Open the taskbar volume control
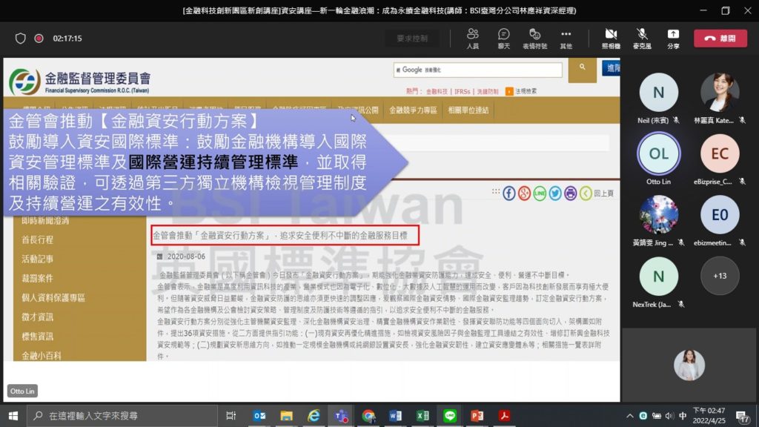This screenshot has height=427, width=759. pyautogui.click(x=669, y=416)
